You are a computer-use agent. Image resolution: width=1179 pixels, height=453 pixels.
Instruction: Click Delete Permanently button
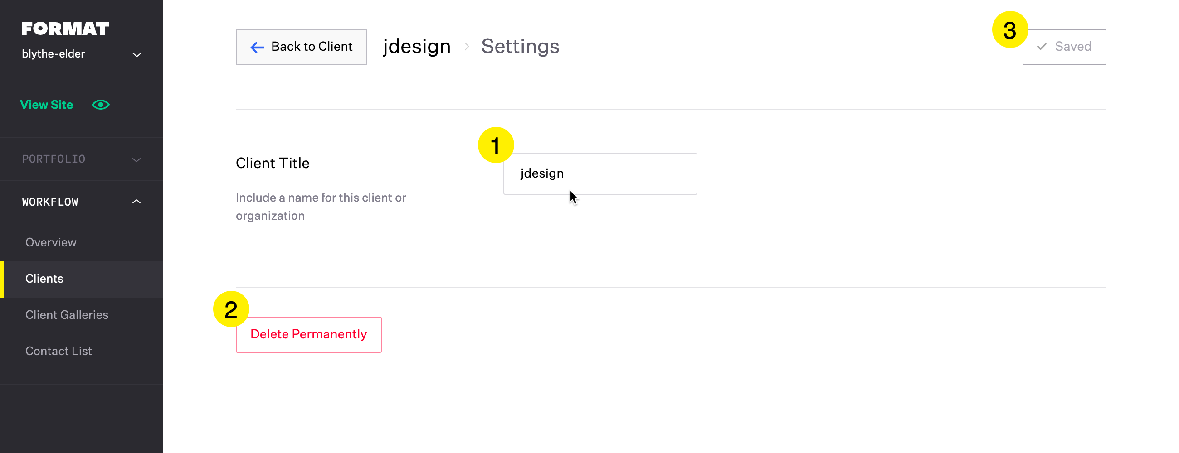[308, 335]
